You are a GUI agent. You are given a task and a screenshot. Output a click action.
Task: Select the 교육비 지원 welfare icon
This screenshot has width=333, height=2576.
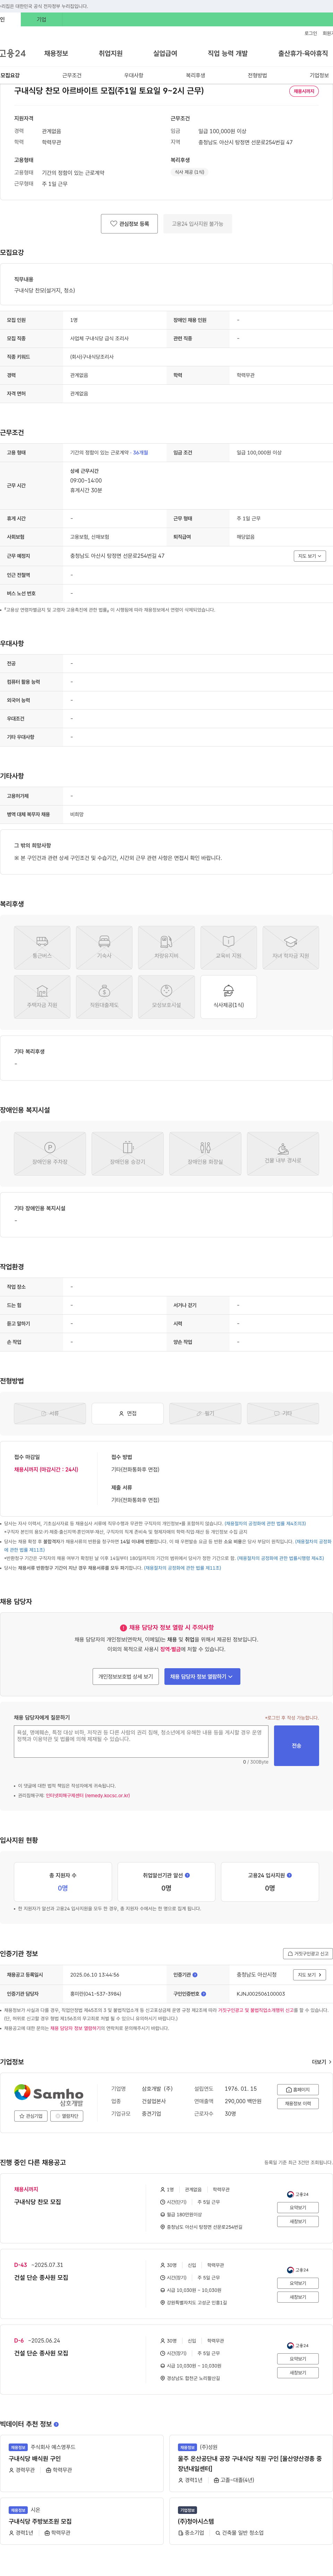click(228, 947)
